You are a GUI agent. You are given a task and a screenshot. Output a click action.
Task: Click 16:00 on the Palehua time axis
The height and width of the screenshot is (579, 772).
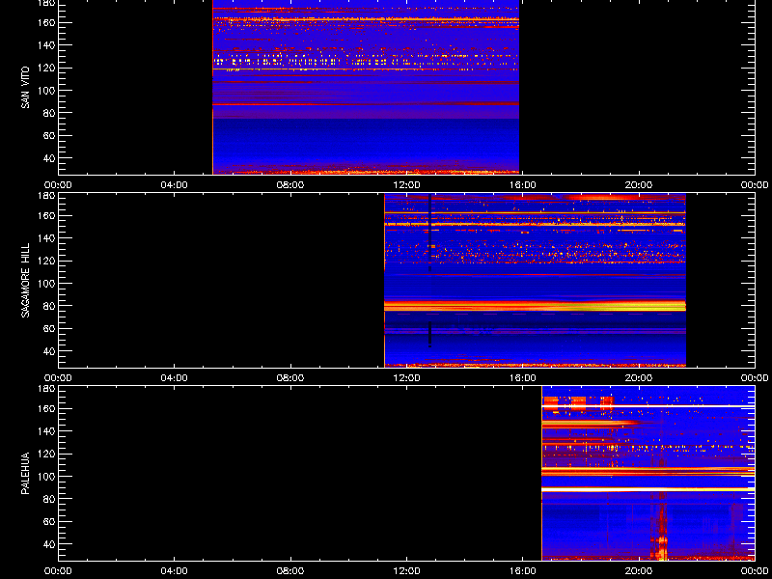(523, 571)
